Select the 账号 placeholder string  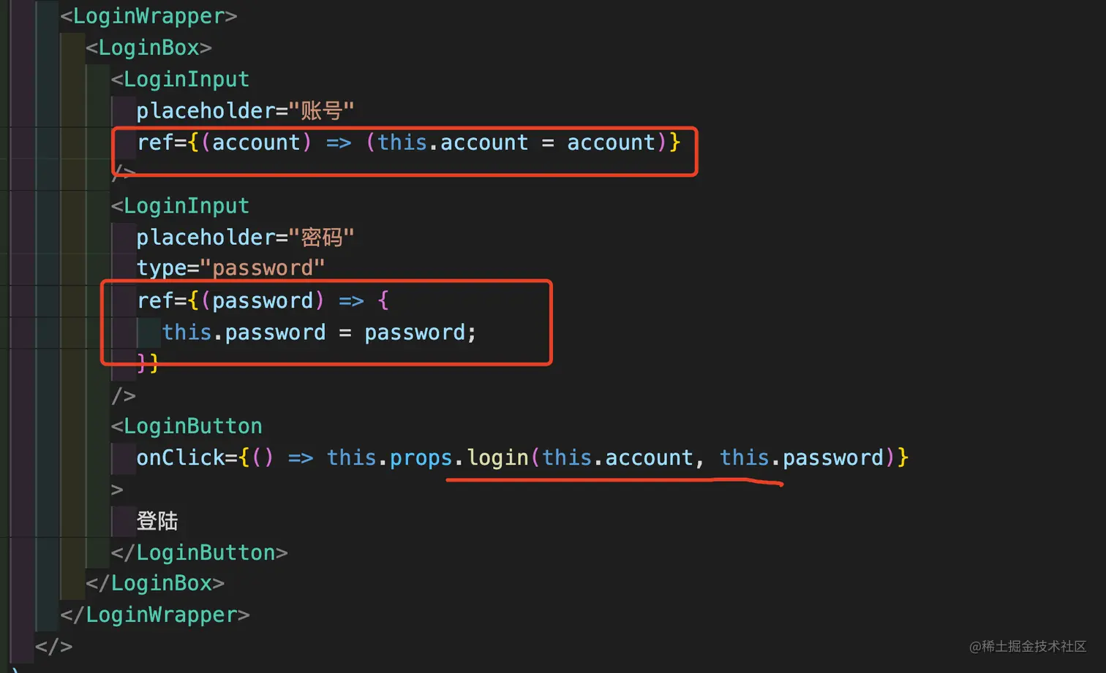coord(321,111)
